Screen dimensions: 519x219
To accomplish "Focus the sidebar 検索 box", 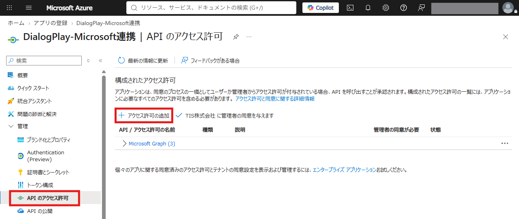I will click(44, 61).
